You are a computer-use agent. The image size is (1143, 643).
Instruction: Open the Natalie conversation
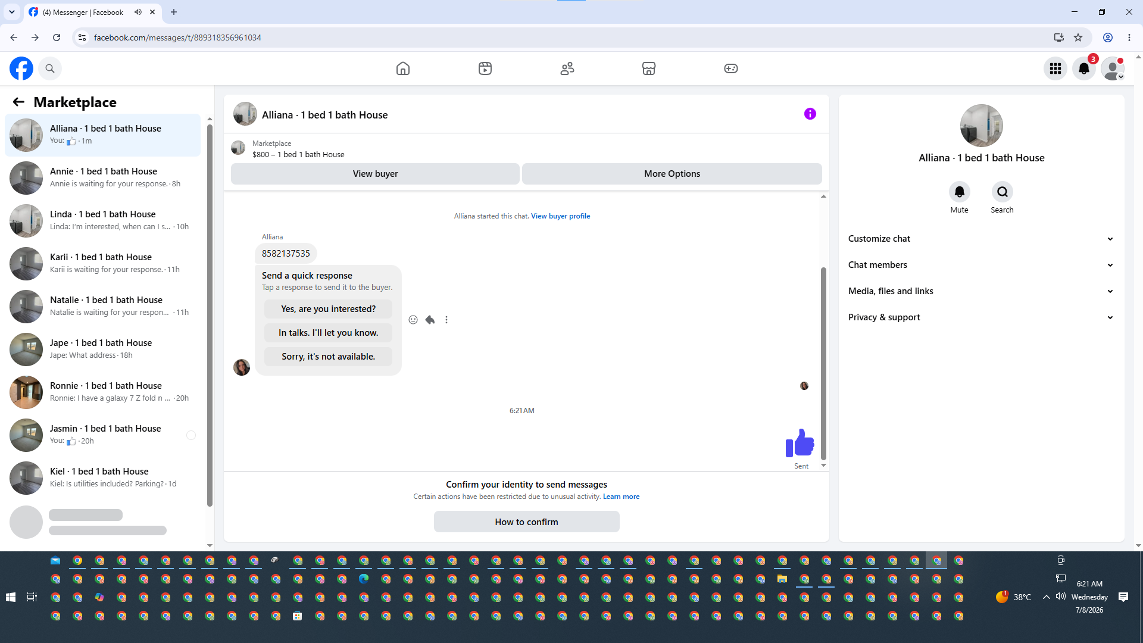click(103, 307)
